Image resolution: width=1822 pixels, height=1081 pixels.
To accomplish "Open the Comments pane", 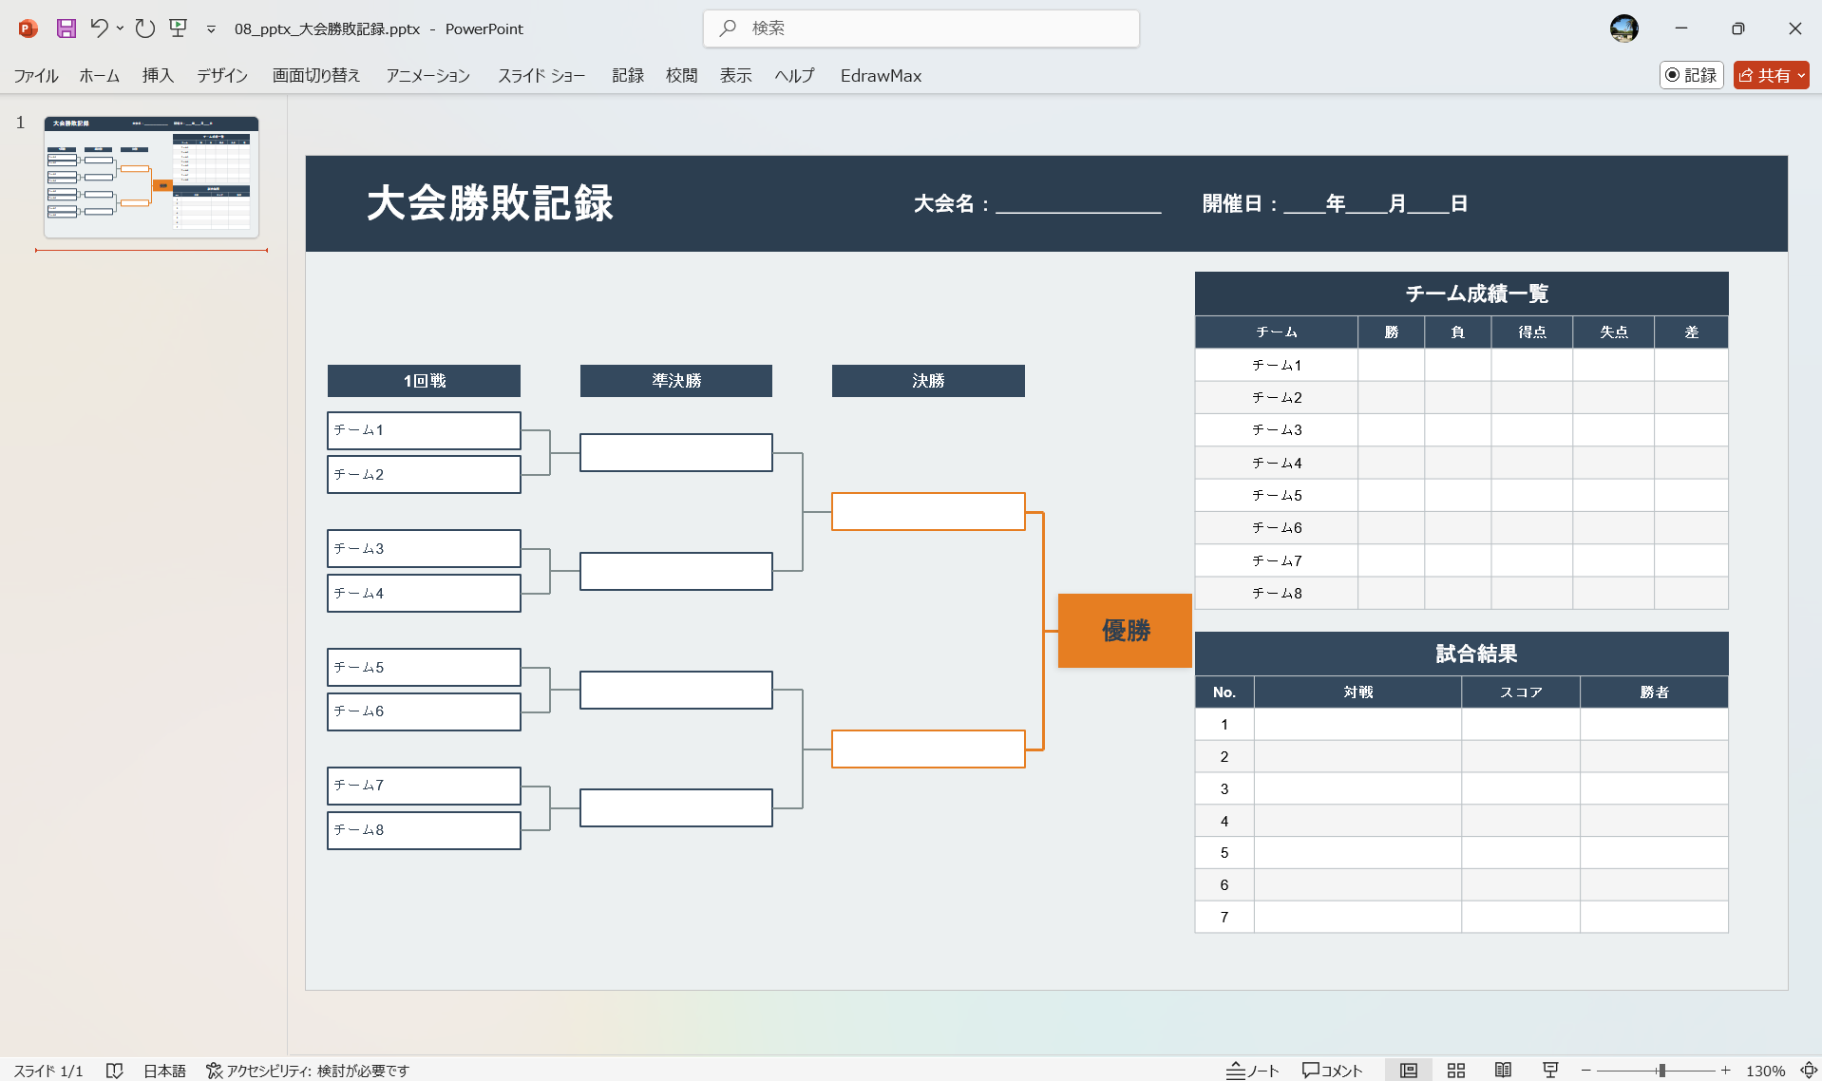I will pos(1331,1070).
